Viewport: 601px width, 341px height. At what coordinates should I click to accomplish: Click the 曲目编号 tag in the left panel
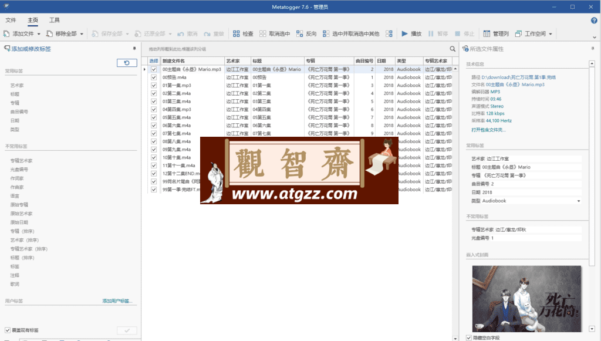19,112
